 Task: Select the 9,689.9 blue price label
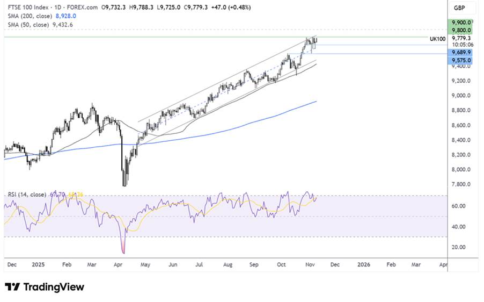[x=461, y=53]
